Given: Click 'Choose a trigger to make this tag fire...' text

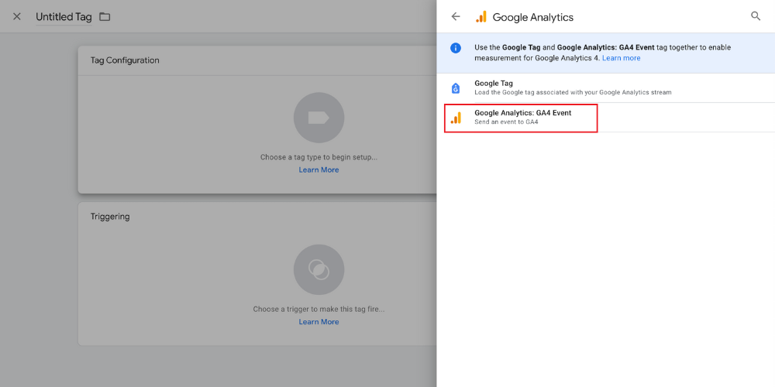Looking at the screenshot, I should [319, 310].
